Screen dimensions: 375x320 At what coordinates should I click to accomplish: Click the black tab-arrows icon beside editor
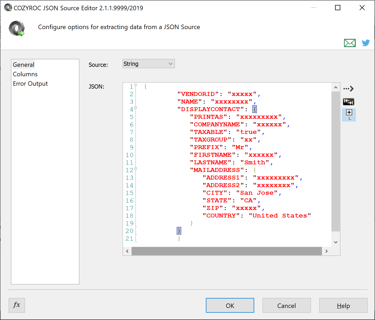coord(348,101)
